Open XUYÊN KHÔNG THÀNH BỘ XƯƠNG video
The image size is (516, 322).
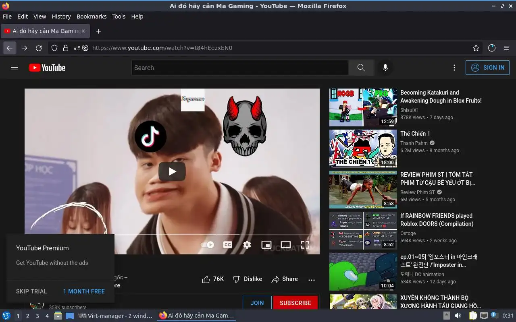(440, 302)
